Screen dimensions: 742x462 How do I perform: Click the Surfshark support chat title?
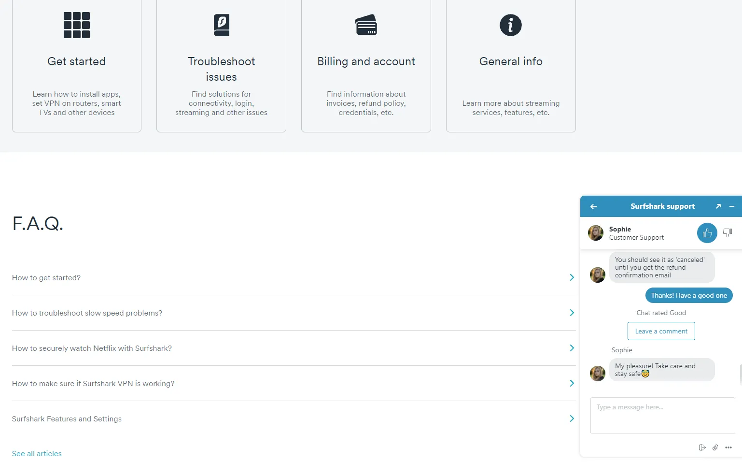(662, 206)
